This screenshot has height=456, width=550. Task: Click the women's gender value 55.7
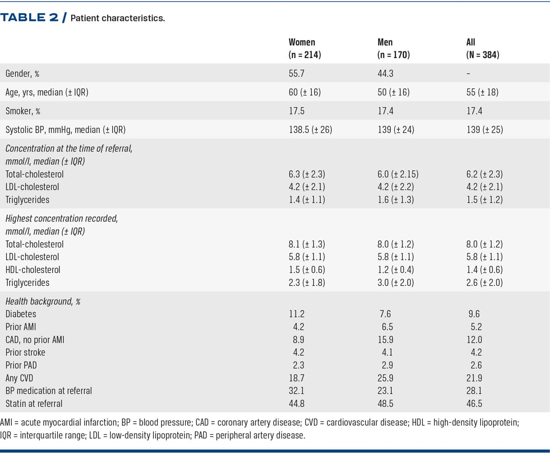coord(296,73)
